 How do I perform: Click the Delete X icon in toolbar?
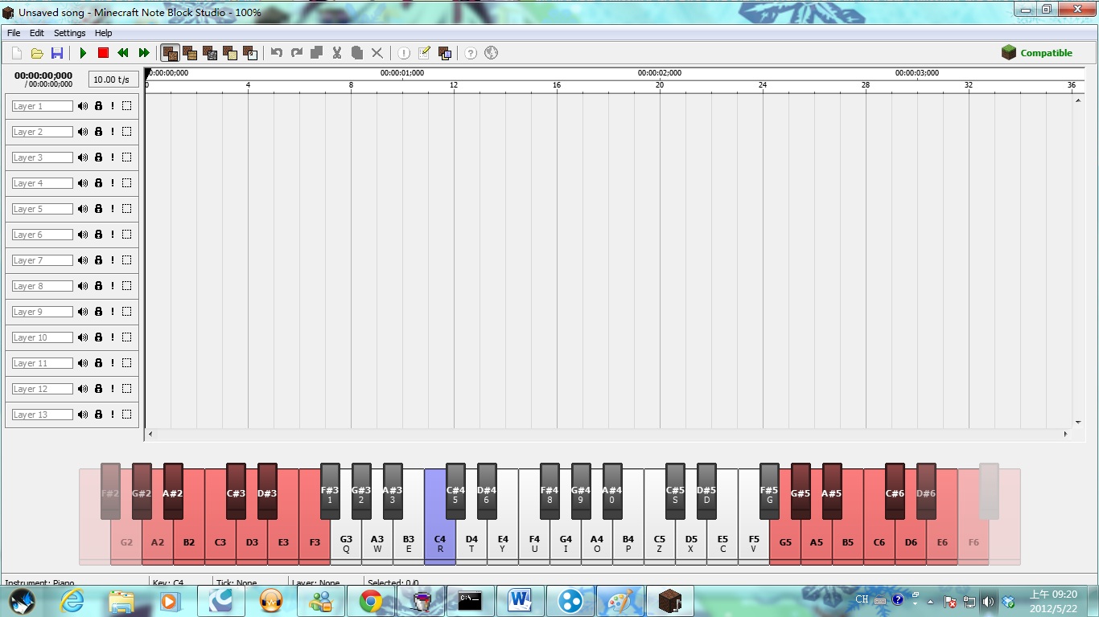tap(377, 53)
